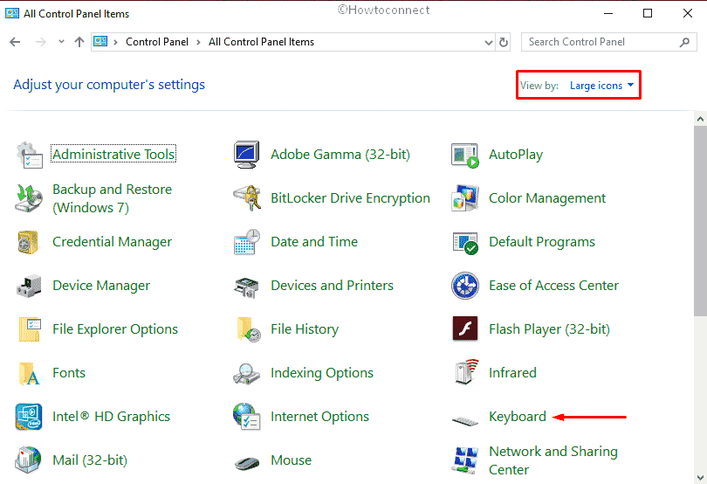Image resolution: width=707 pixels, height=484 pixels.
Task: Open the Backup and Restore (Windows 7) link
Action: coord(113,198)
